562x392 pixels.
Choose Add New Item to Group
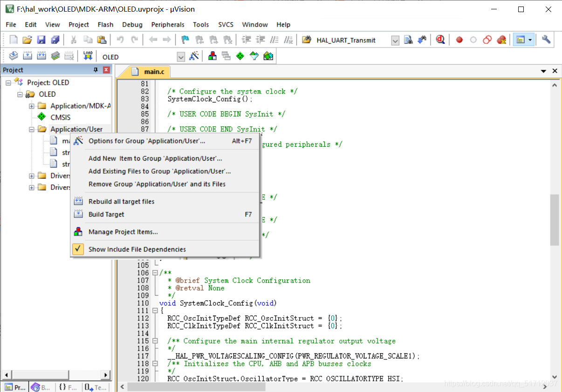point(165,158)
